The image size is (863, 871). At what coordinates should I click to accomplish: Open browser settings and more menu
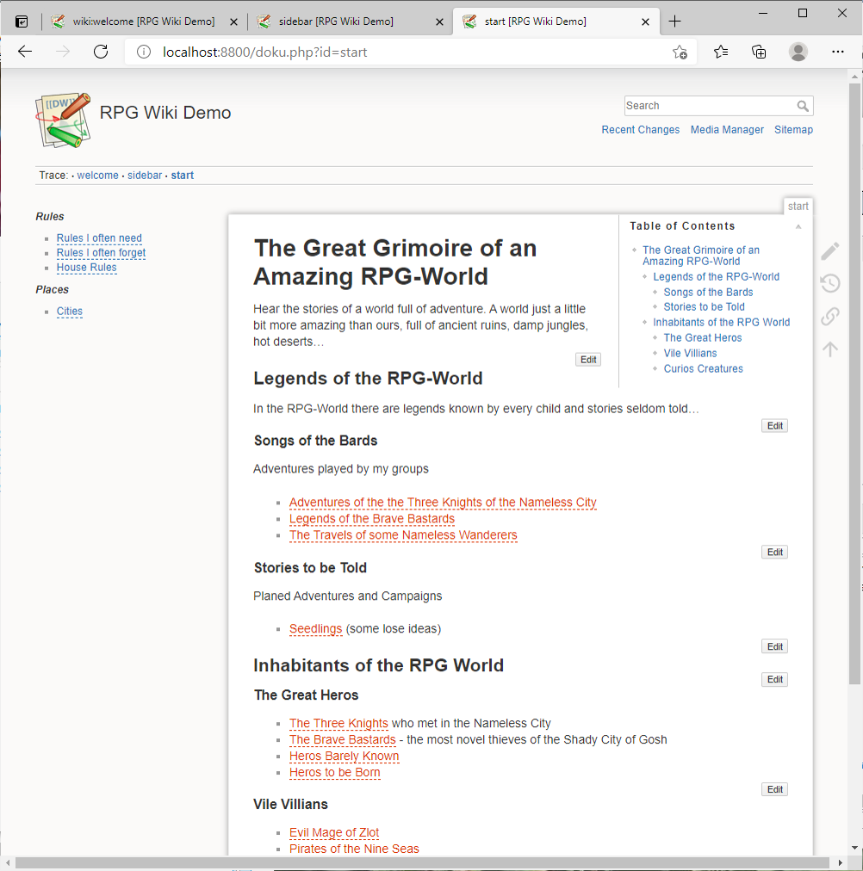837,52
